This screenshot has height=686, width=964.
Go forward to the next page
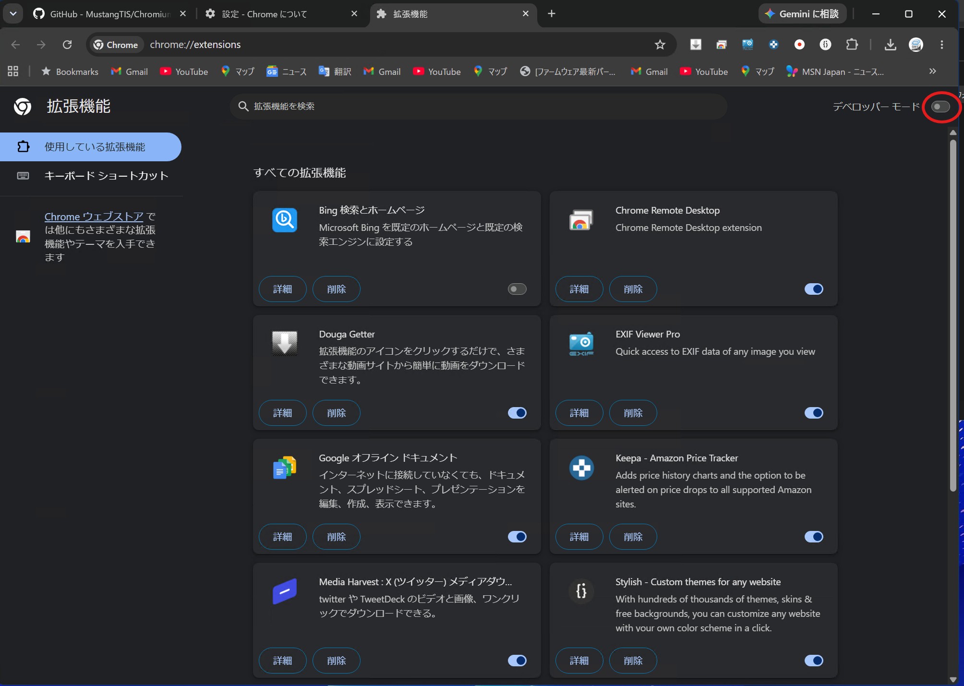coord(41,45)
